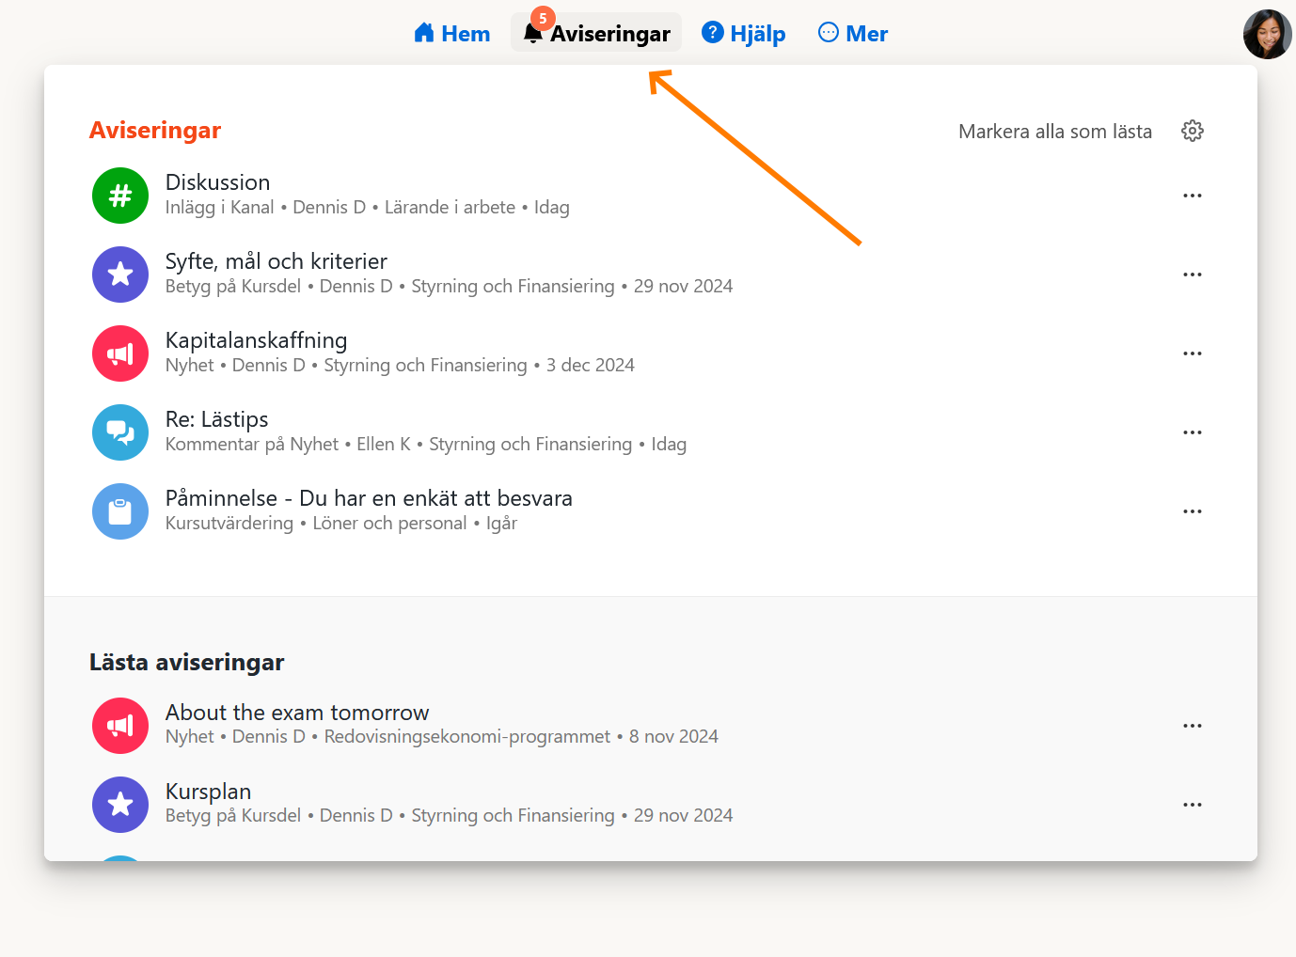Toggle the Aviseringar bell tab
The height and width of the screenshot is (957, 1296).
(596, 34)
